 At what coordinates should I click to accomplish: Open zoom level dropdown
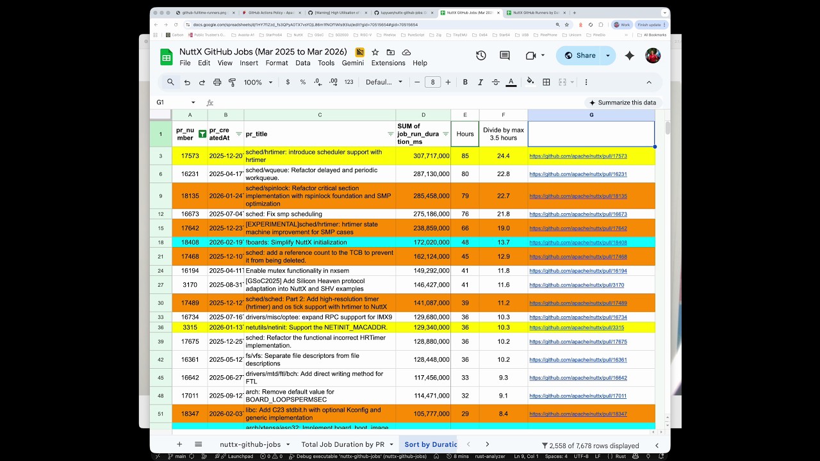point(259,82)
